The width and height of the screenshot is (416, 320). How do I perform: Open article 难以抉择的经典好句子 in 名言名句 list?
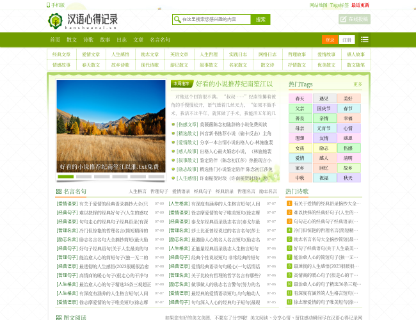pyautogui.click(x=114, y=212)
